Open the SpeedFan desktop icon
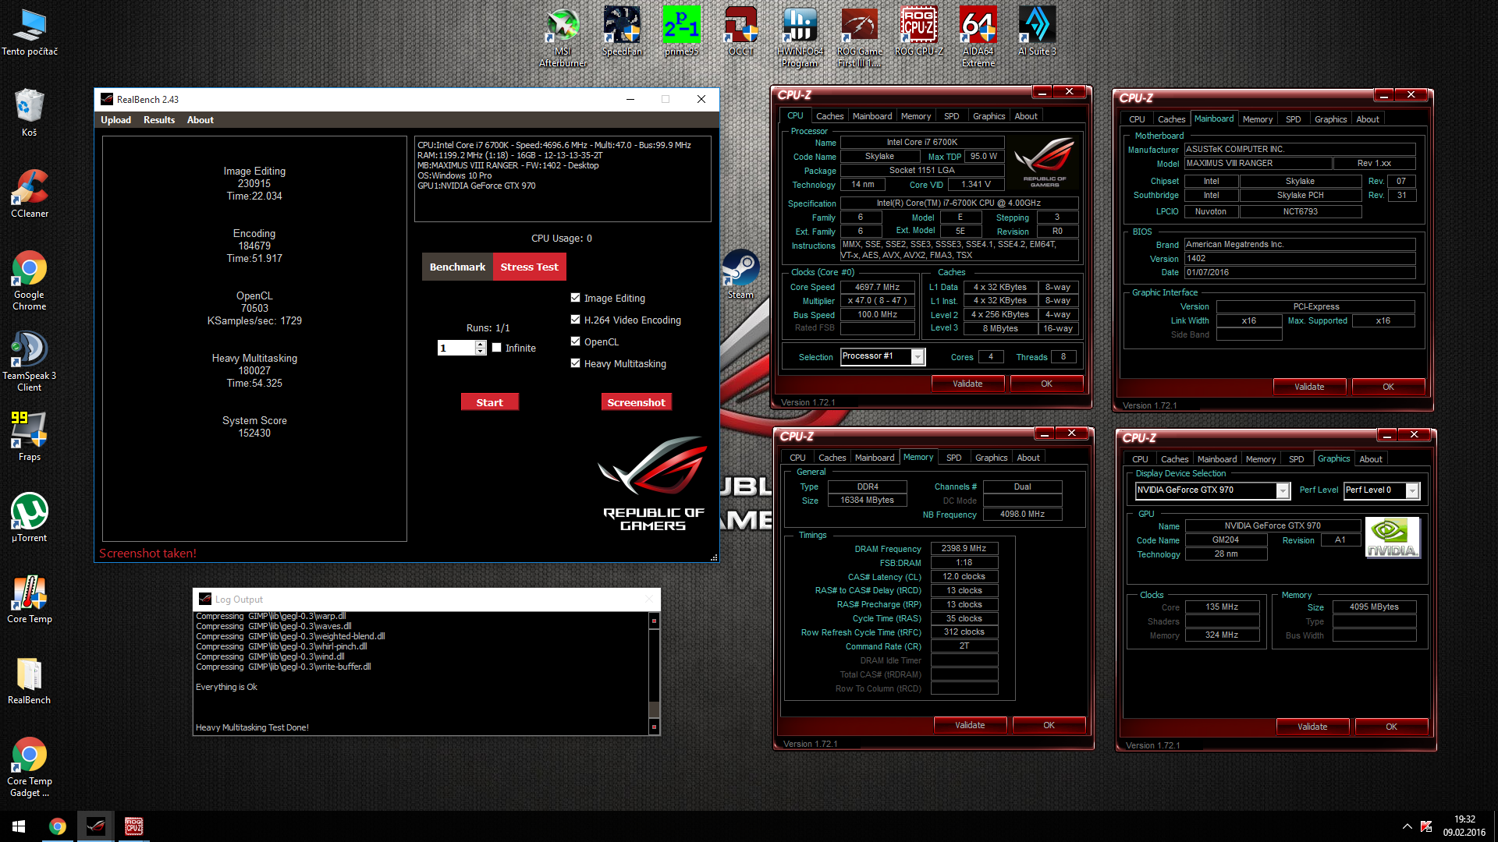The width and height of the screenshot is (1498, 842). point(622,32)
